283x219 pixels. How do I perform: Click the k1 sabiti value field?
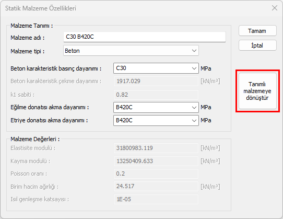tap(156, 95)
